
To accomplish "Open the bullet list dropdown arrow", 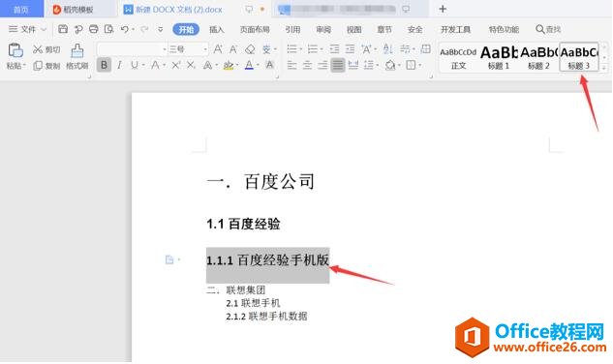I will 300,49.
